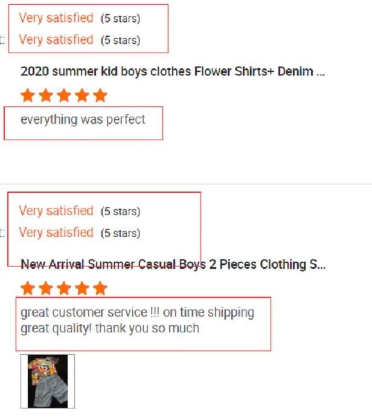Click the second "Very satisfied" label in the first review

point(56,40)
